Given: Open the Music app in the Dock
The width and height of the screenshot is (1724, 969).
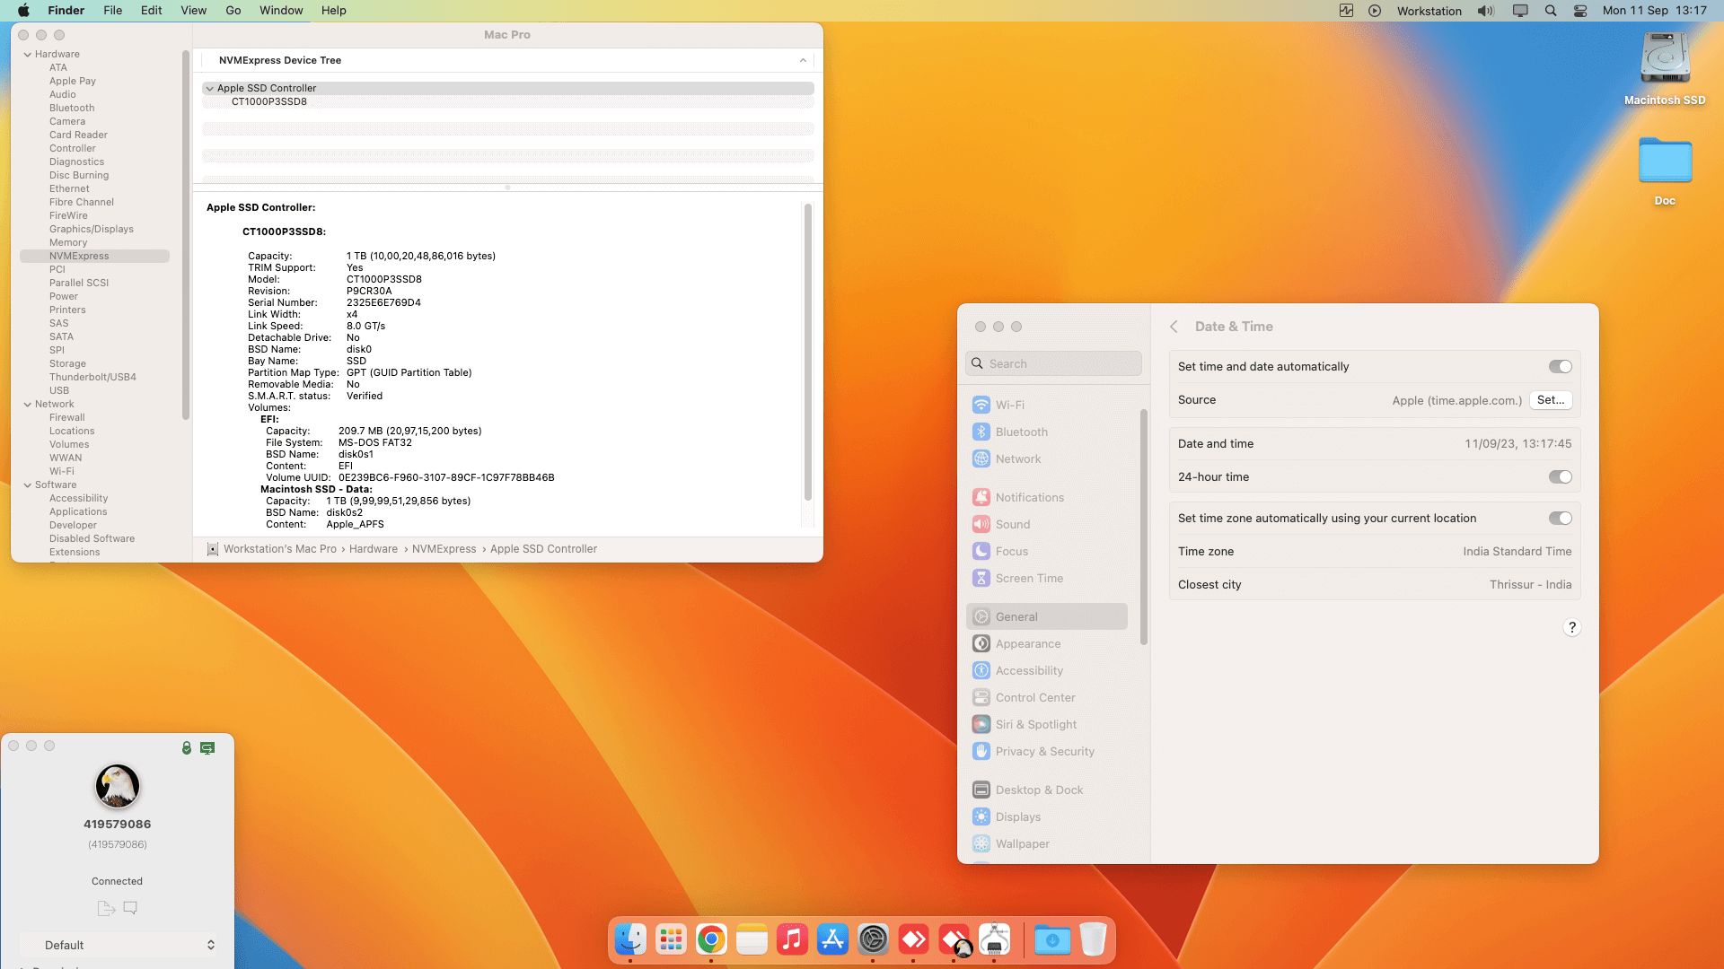Looking at the screenshot, I should [x=792, y=939].
